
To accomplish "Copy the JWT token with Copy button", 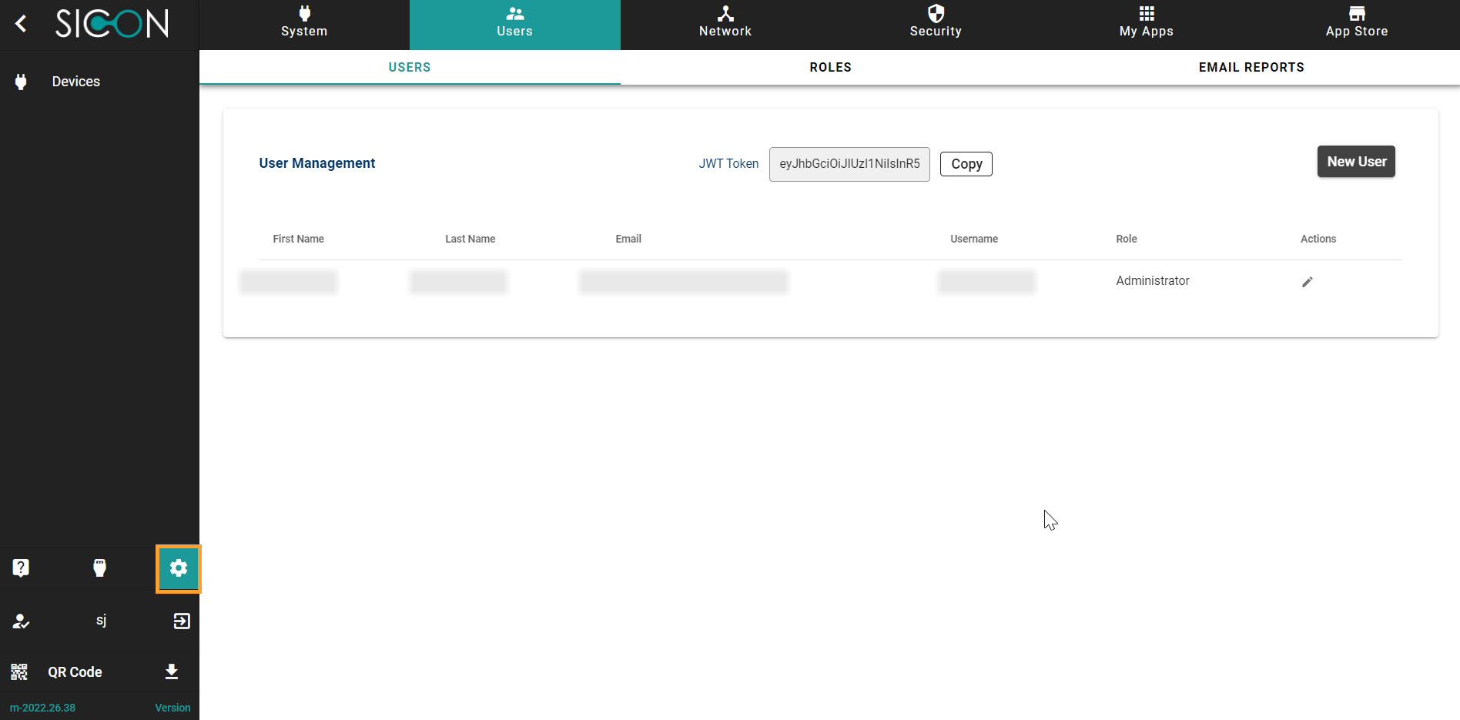I will 966,164.
